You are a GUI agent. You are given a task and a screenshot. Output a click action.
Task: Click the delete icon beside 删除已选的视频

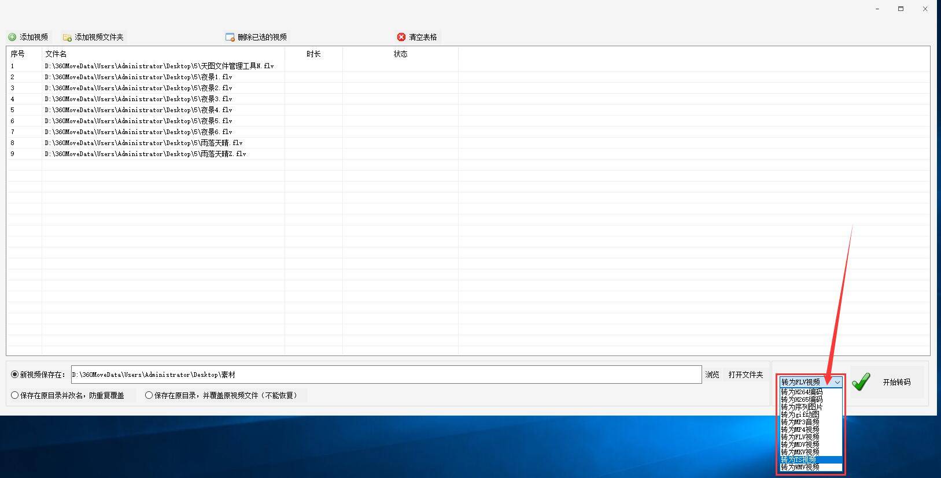click(x=230, y=37)
